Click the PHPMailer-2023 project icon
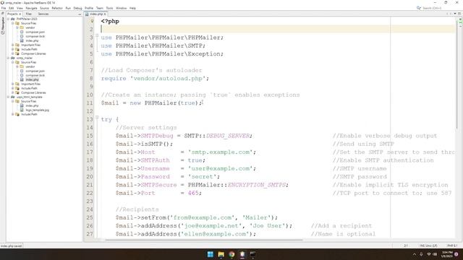The height and width of the screenshot is (260, 463). coord(13,19)
